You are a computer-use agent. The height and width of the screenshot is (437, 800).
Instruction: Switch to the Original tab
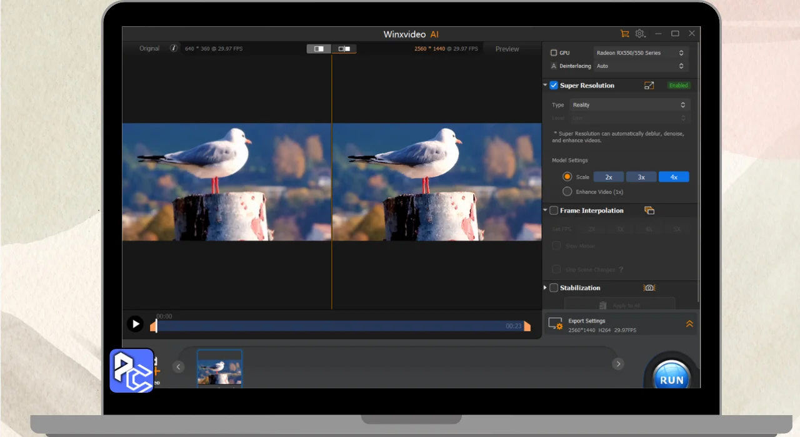tap(149, 49)
